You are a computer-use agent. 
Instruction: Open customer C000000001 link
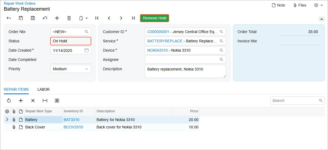tap(158, 32)
